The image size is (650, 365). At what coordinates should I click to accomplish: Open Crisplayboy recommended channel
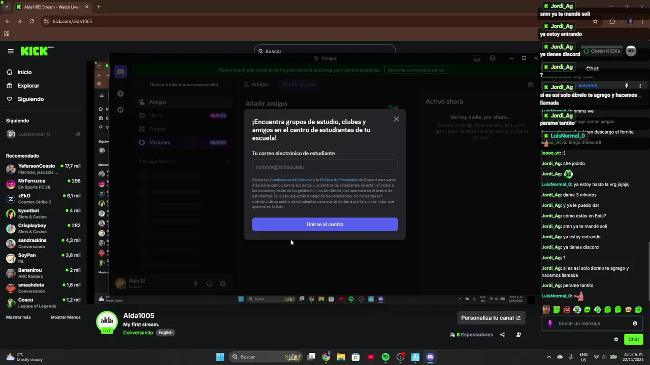(x=43, y=228)
